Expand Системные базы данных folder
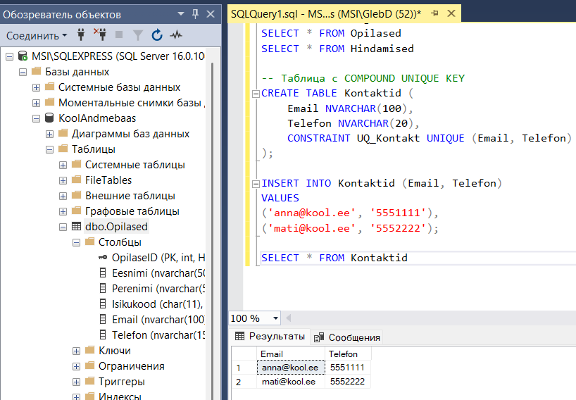This screenshot has height=400, width=576. tap(36, 87)
